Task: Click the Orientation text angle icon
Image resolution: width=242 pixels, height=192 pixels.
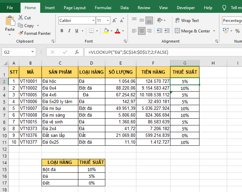Action: (159, 21)
